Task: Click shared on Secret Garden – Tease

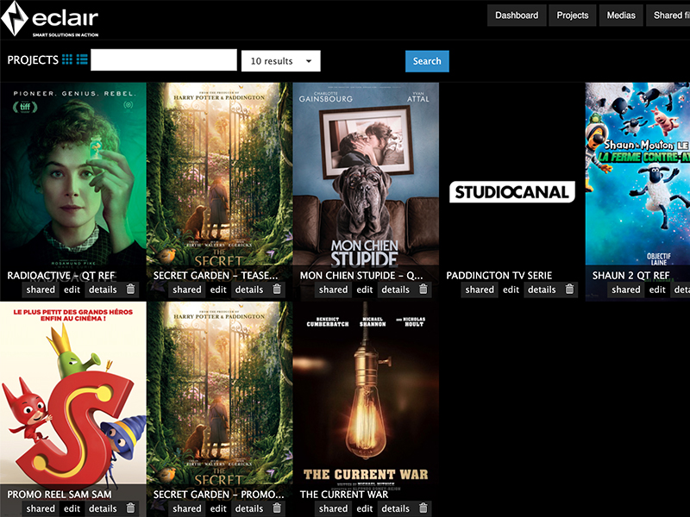Action: click(x=187, y=290)
